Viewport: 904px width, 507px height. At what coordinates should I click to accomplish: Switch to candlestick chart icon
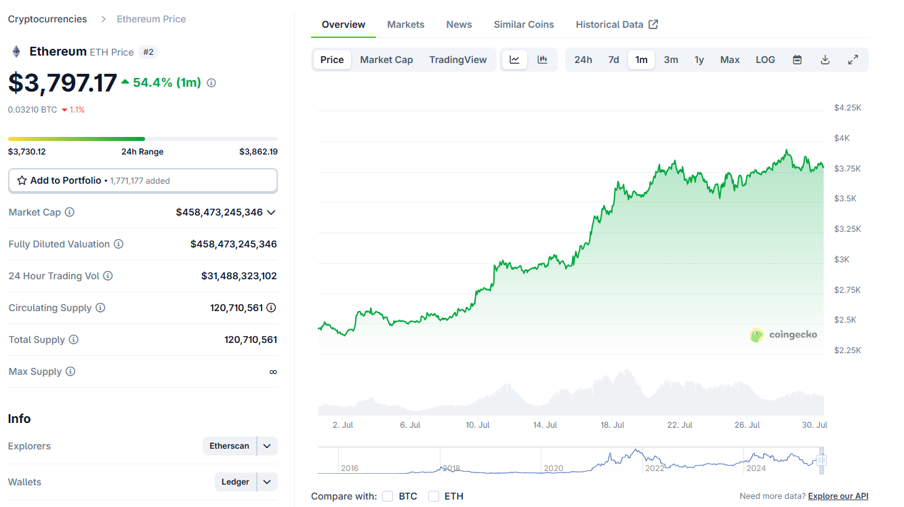(x=542, y=60)
